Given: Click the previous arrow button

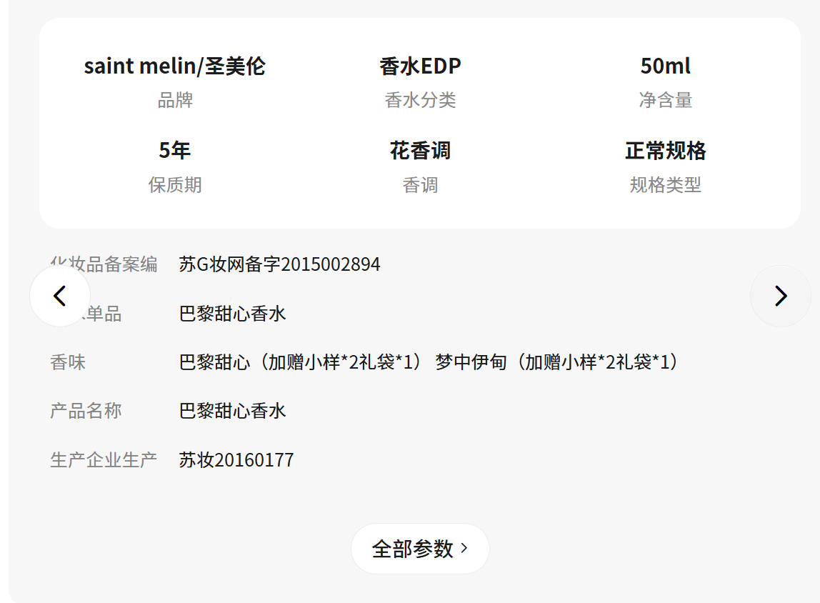Looking at the screenshot, I should [x=60, y=296].
